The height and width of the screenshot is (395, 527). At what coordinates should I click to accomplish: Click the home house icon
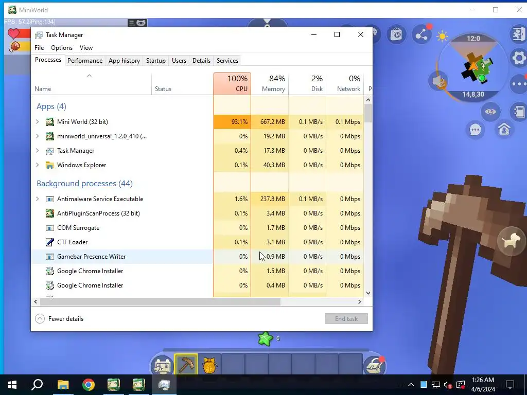point(504,129)
